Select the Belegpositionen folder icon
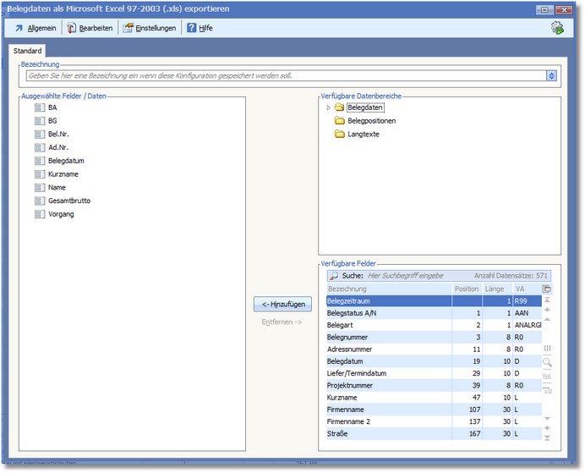585x473 pixels. click(x=340, y=121)
